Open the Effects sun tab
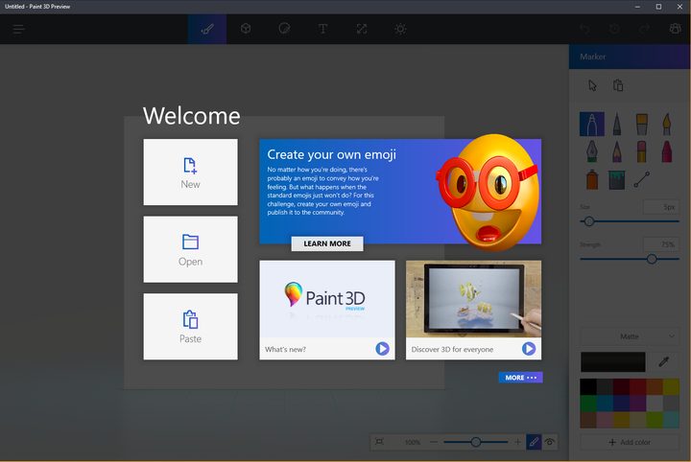691x462 pixels. click(x=400, y=29)
